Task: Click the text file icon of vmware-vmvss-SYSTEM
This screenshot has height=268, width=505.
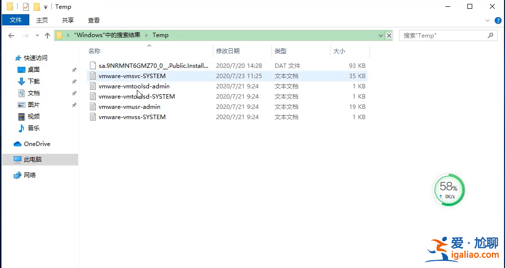Action: 93,117
